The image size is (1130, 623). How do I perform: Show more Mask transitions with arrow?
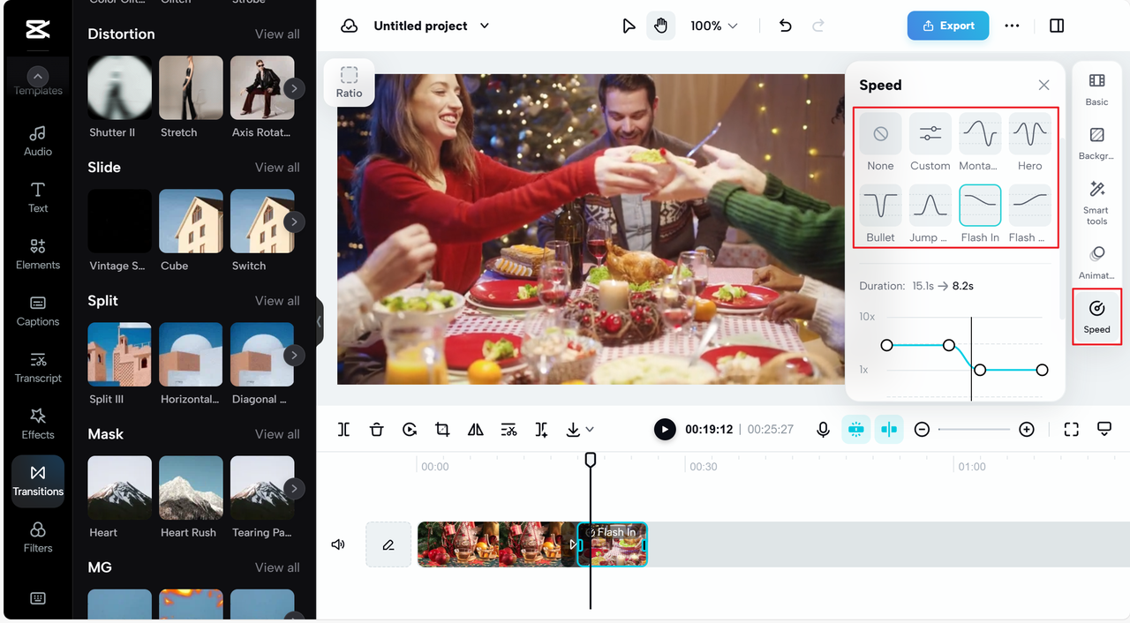point(294,488)
